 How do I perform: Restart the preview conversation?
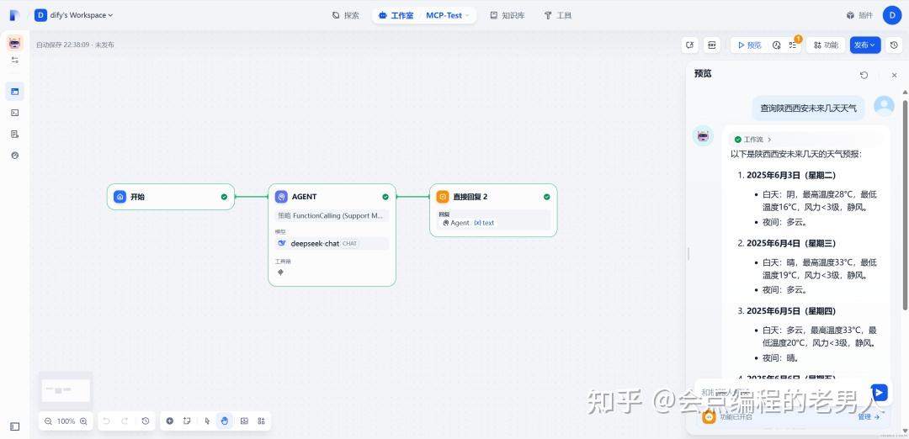[864, 76]
